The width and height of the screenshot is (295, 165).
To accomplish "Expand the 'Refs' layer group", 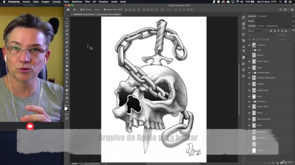I will click(253, 50).
